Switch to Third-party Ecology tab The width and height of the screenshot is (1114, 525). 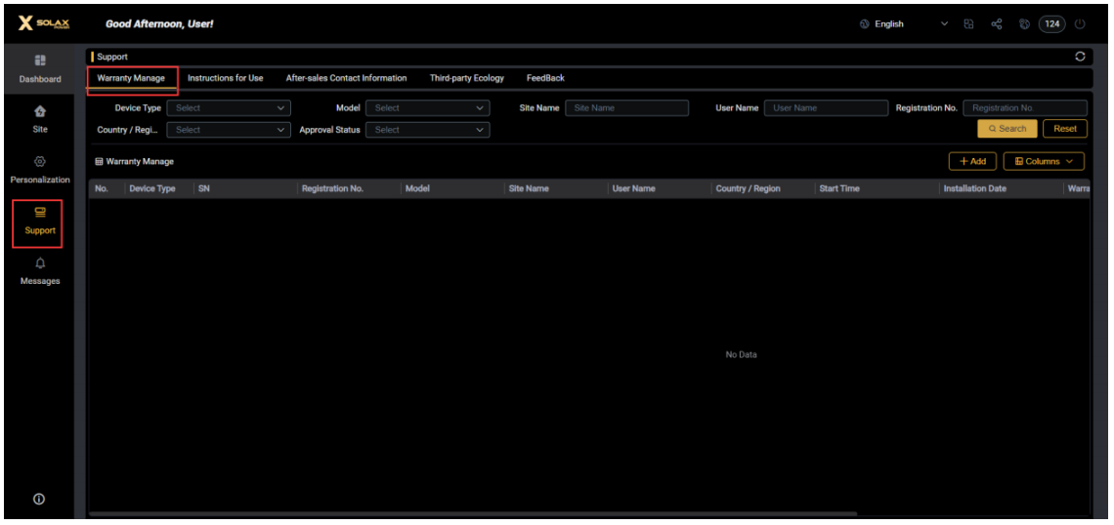coord(466,78)
